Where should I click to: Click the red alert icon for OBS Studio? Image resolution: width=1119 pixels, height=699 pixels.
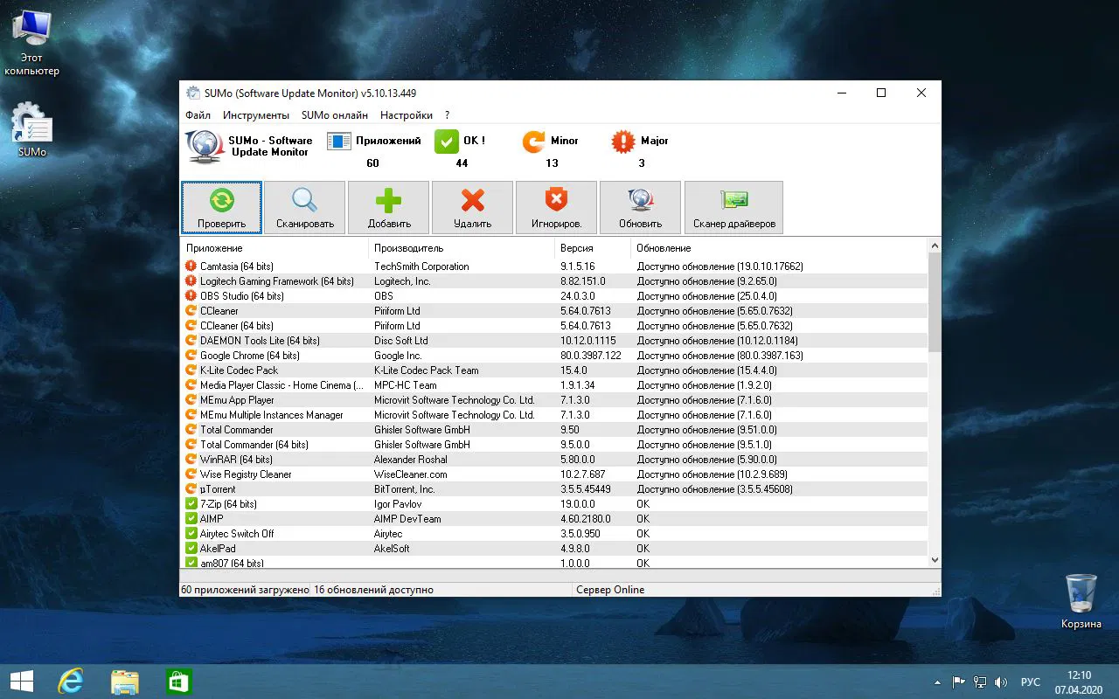pos(191,296)
